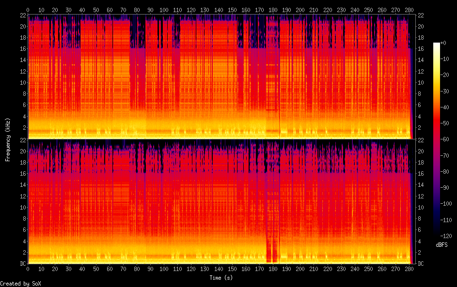Click the 50 tick on top time axis
The height and width of the screenshot is (287, 457).
click(x=96, y=10)
